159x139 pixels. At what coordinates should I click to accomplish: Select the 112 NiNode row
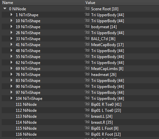coord(80,110)
